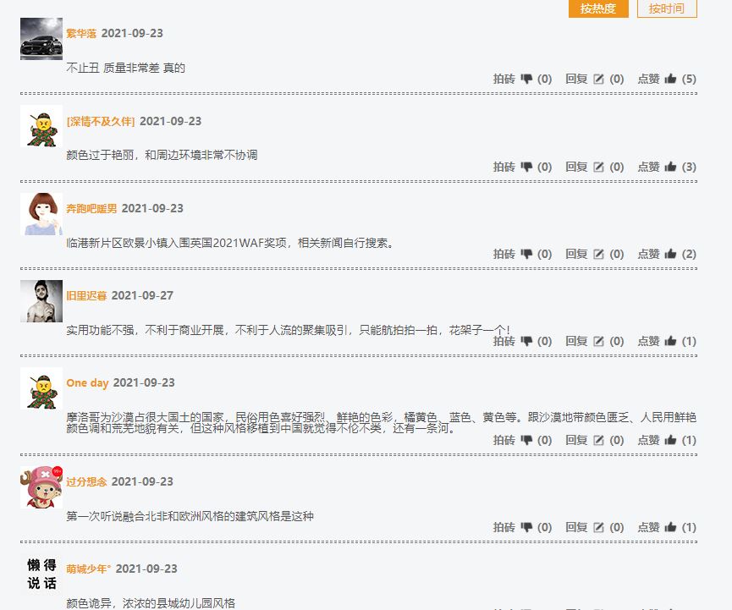Like 过分想念's comment with thumbs-up icon
The image size is (732, 610).
(670, 527)
